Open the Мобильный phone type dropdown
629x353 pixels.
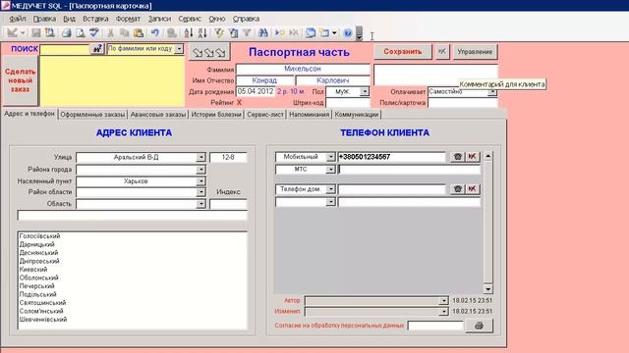pyautogui.click(x=330, y=157)
